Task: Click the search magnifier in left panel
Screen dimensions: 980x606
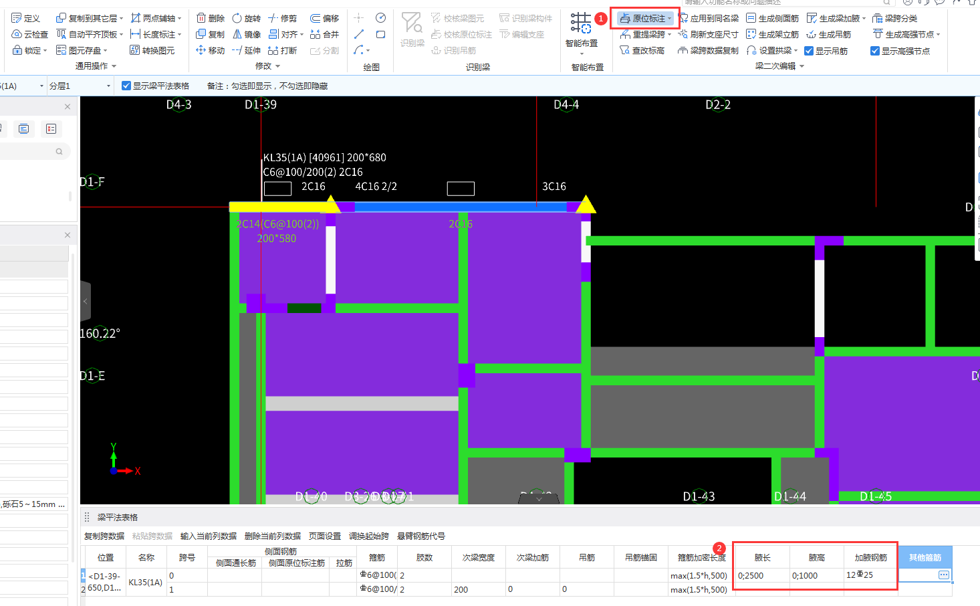Action: pyautogui.click(x=59, y=152)
